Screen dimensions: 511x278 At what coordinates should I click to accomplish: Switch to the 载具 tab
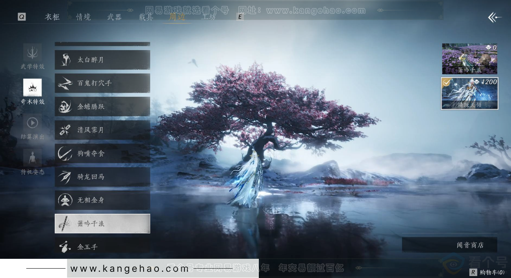click(x=146, y=17)
